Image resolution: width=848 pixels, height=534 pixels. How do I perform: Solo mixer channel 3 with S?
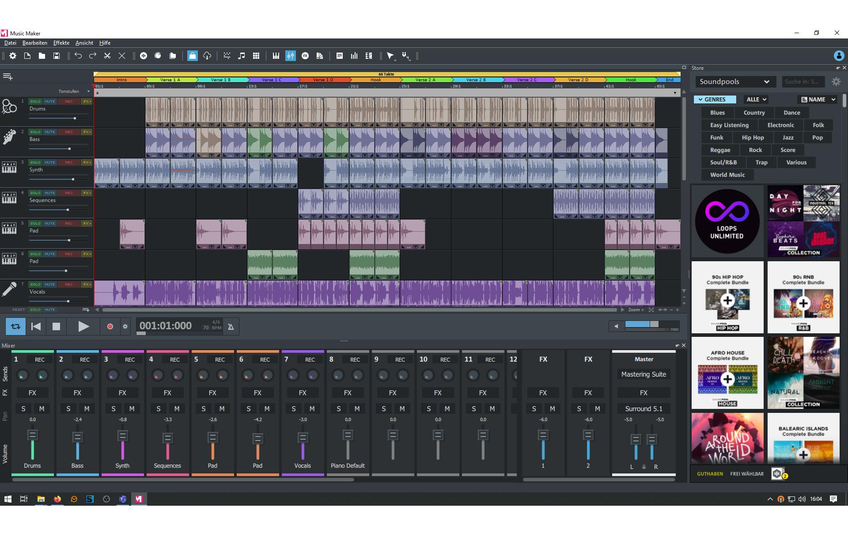[114, 409]
